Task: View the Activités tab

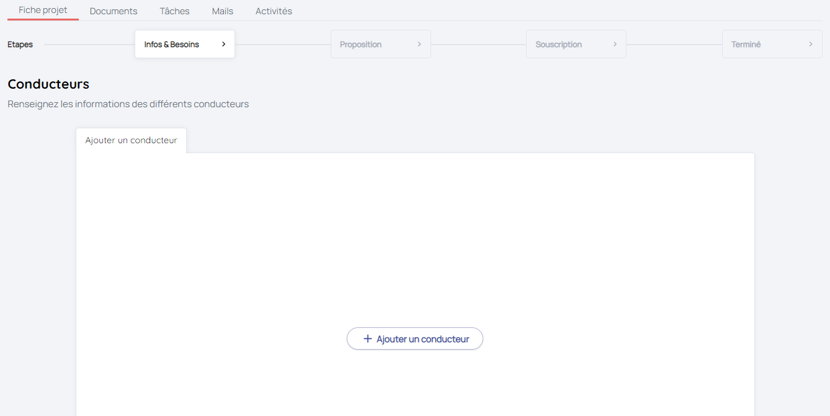Action: tap(274, 11)
